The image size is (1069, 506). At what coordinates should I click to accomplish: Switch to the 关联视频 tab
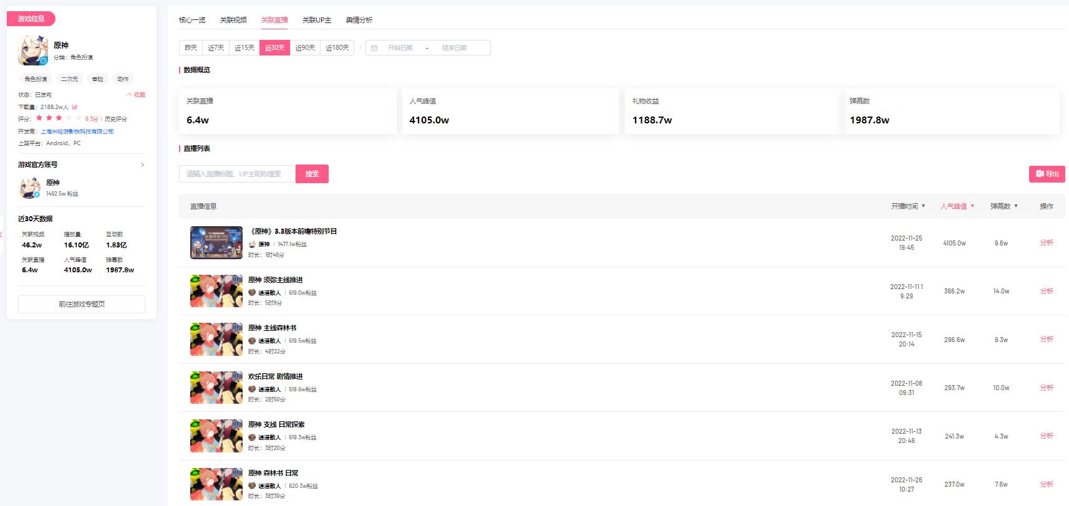point(233,20)
